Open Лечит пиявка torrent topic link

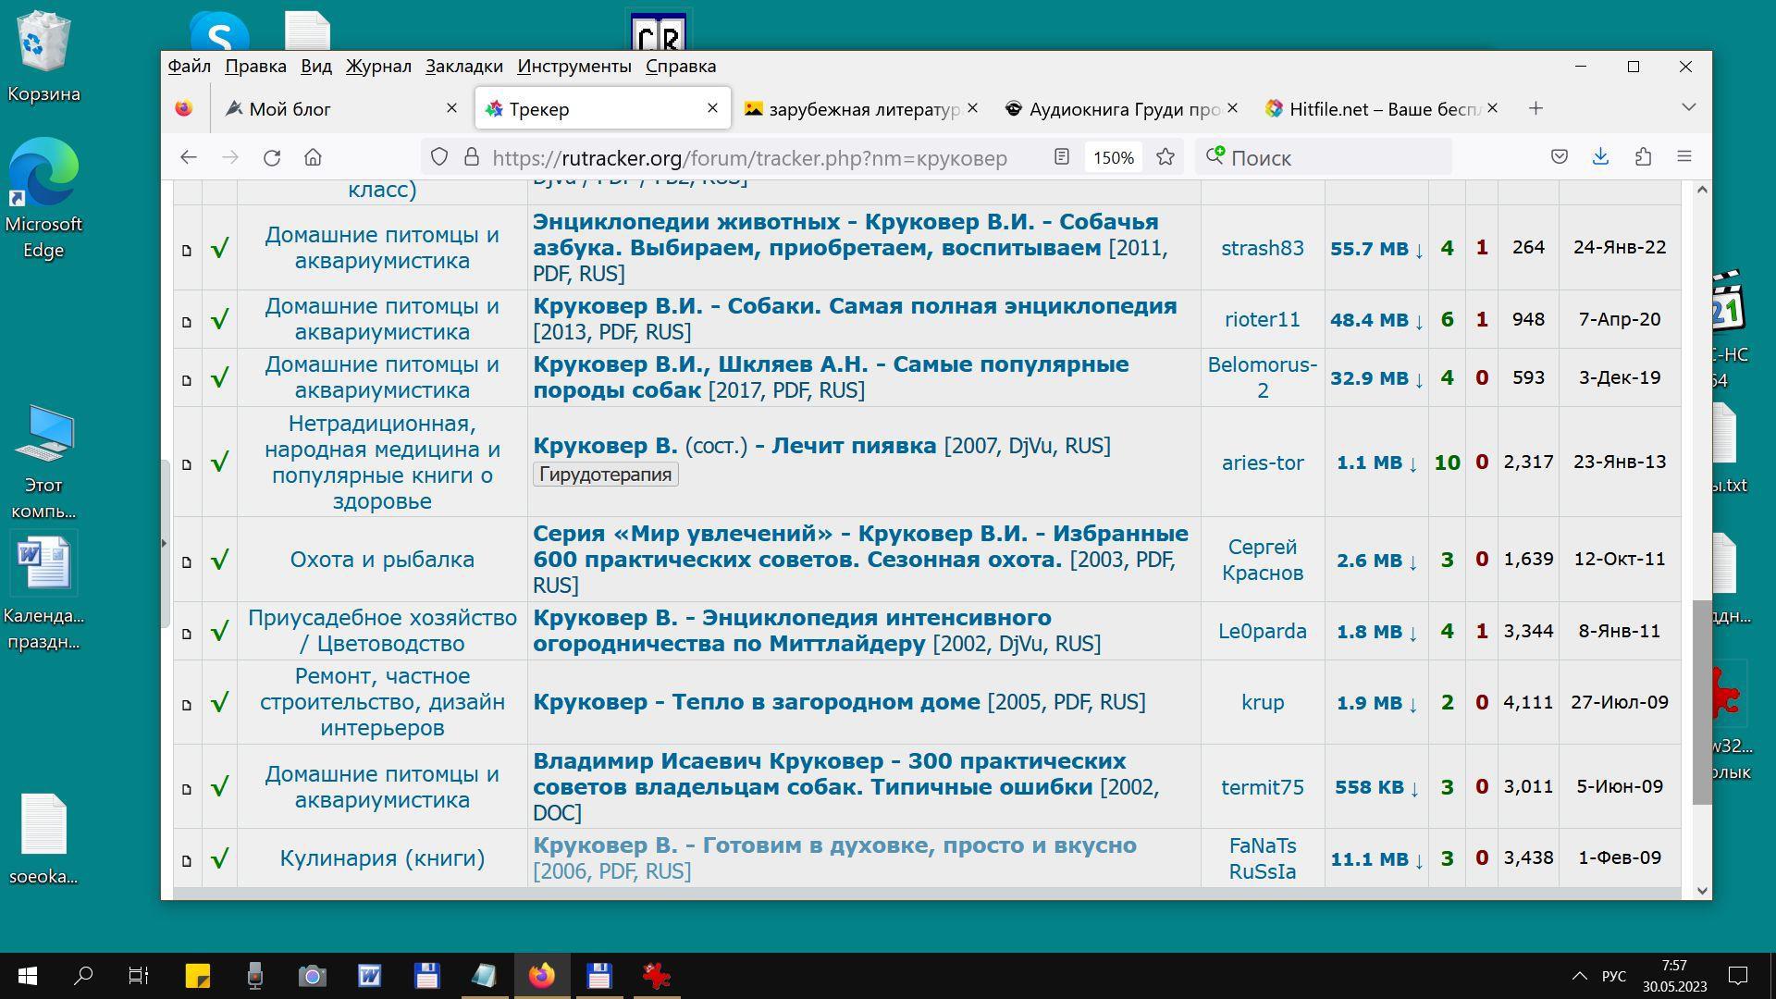[853, 446]
